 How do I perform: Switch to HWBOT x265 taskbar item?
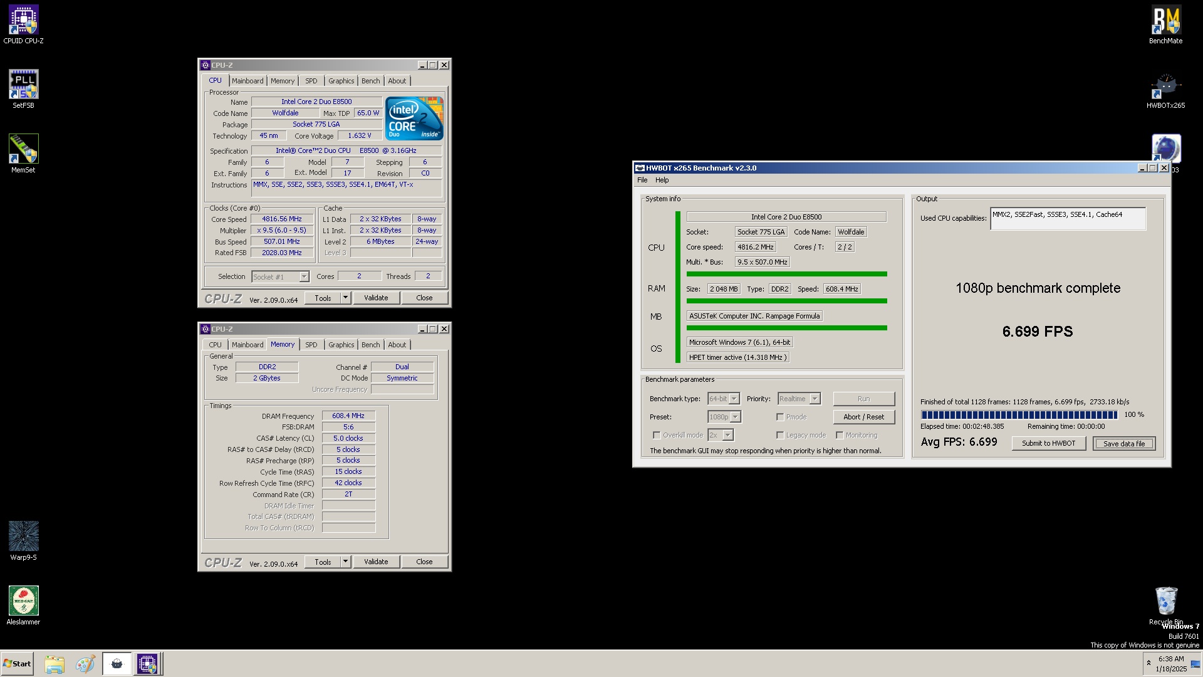117,664
